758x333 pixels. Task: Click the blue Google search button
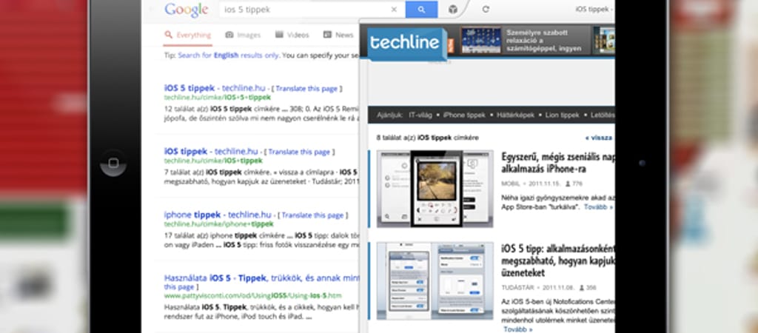(x=422, y=10)
